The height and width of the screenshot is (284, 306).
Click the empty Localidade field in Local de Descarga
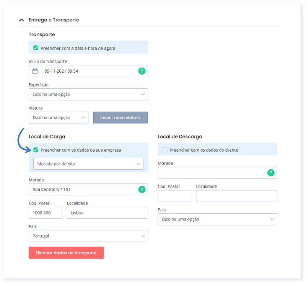click(x=236, y=196)
